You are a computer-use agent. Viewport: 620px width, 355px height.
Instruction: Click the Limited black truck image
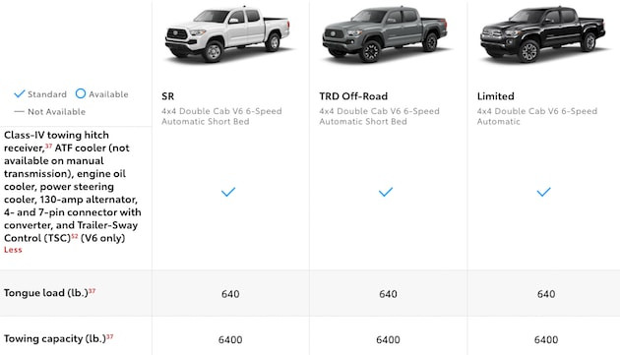(542, 34)
